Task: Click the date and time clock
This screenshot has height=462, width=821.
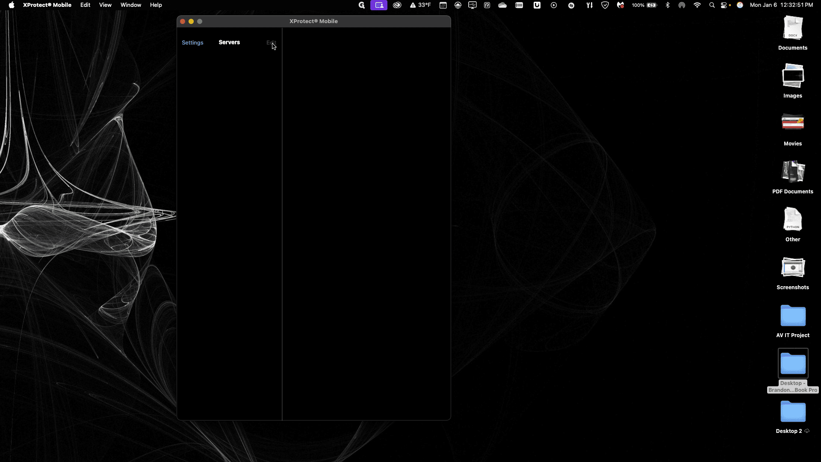Action: [x=781, y=5]
